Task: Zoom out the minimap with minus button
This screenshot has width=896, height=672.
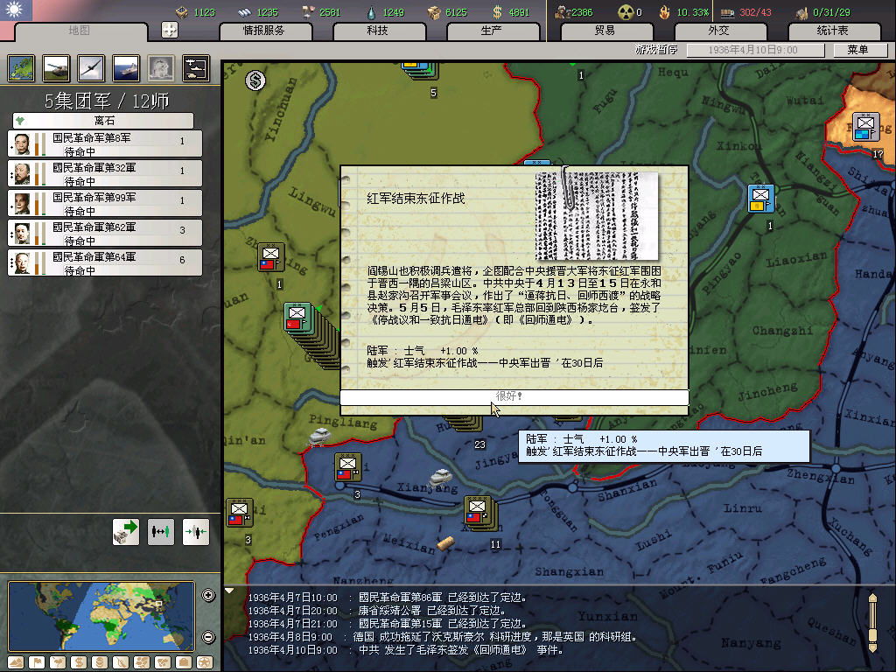Action: tap(208, 636)
